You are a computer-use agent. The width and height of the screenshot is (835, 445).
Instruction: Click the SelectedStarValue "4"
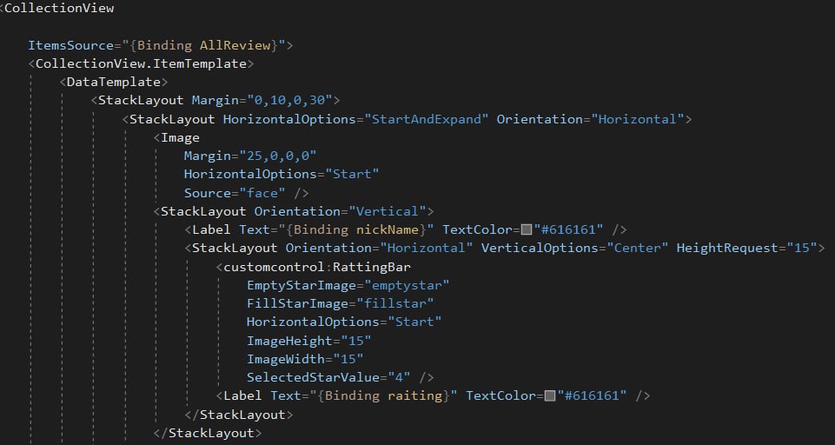coord(400,377)
